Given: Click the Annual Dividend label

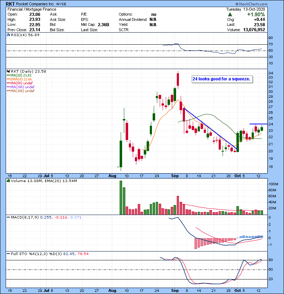Looking at the screenshot, I should (133, 19).
